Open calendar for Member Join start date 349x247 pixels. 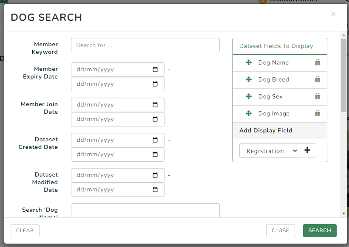tap(155, 105)
